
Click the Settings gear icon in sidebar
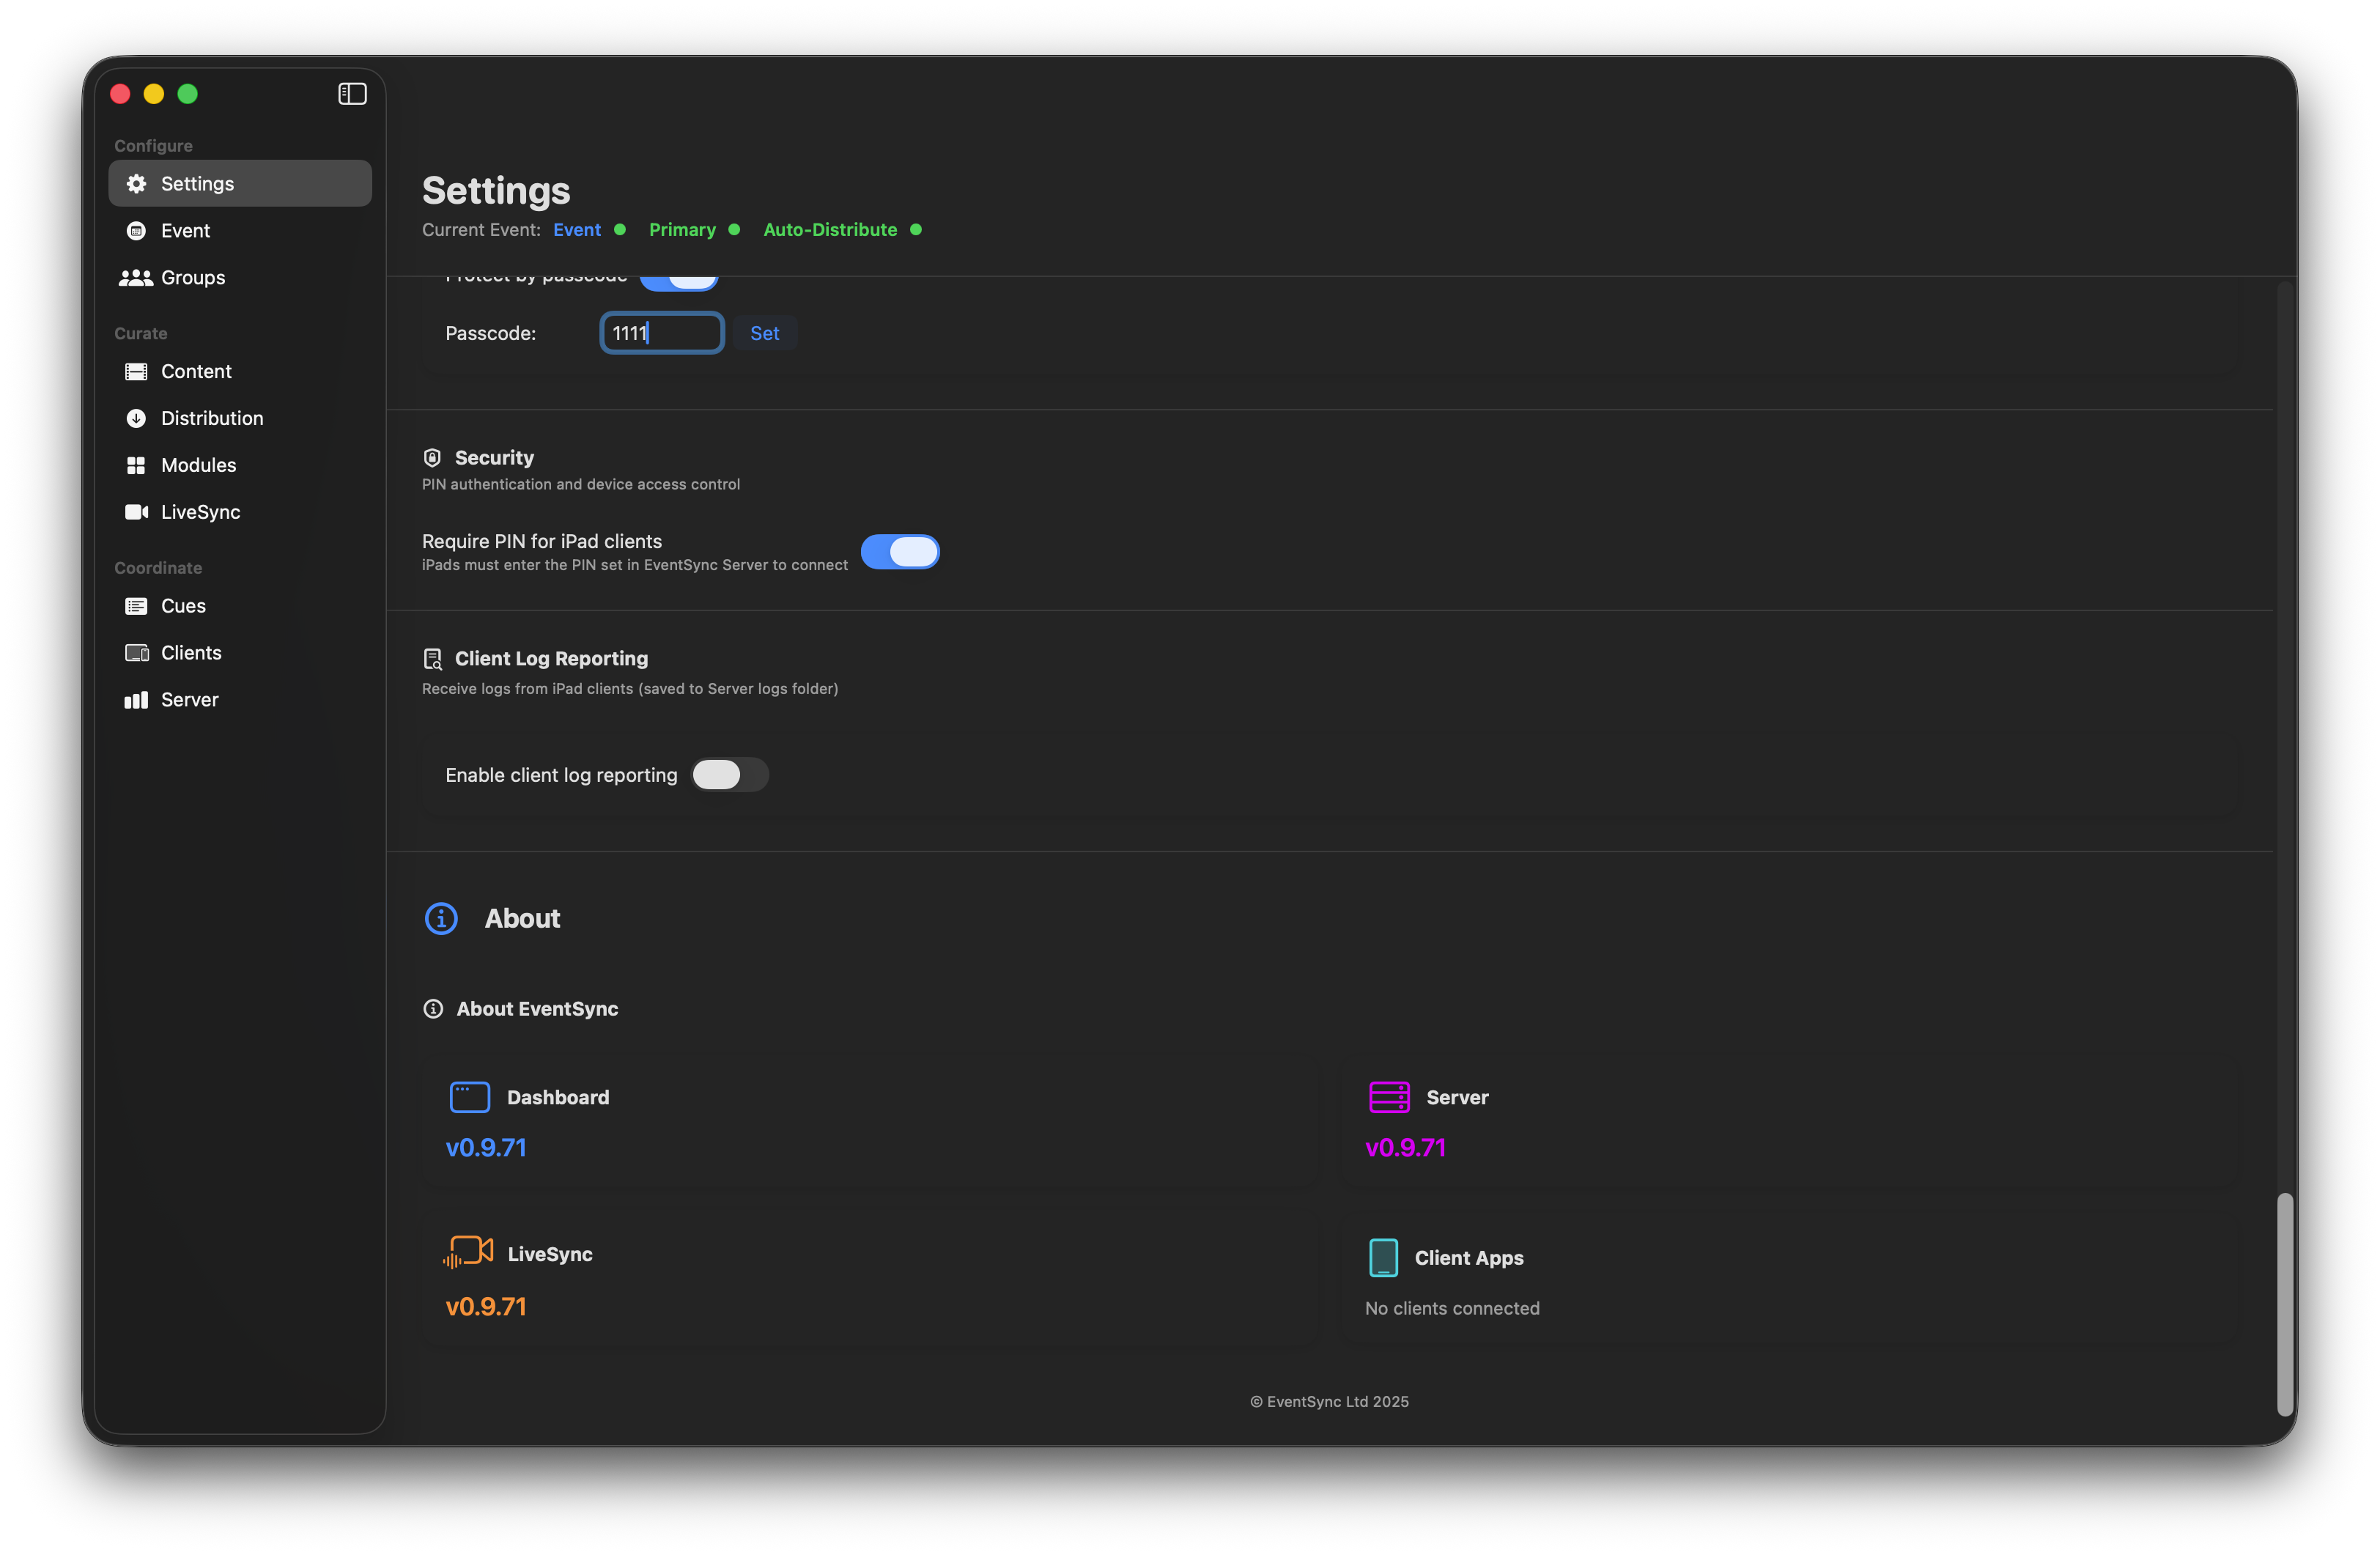coord(136,184)
